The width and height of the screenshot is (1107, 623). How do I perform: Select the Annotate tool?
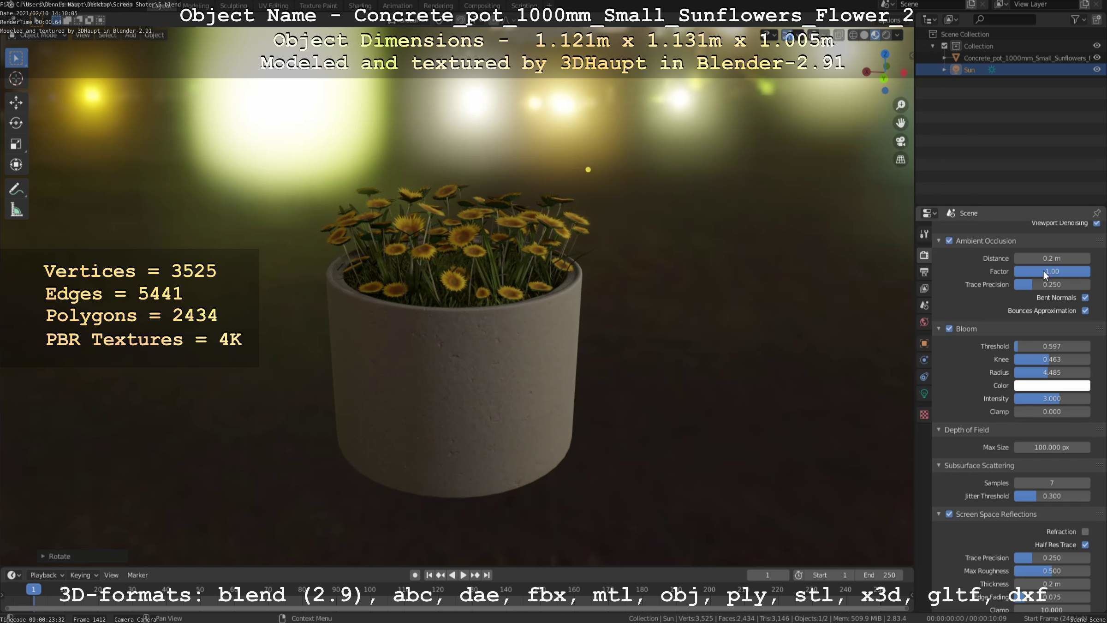pos(16,189)
